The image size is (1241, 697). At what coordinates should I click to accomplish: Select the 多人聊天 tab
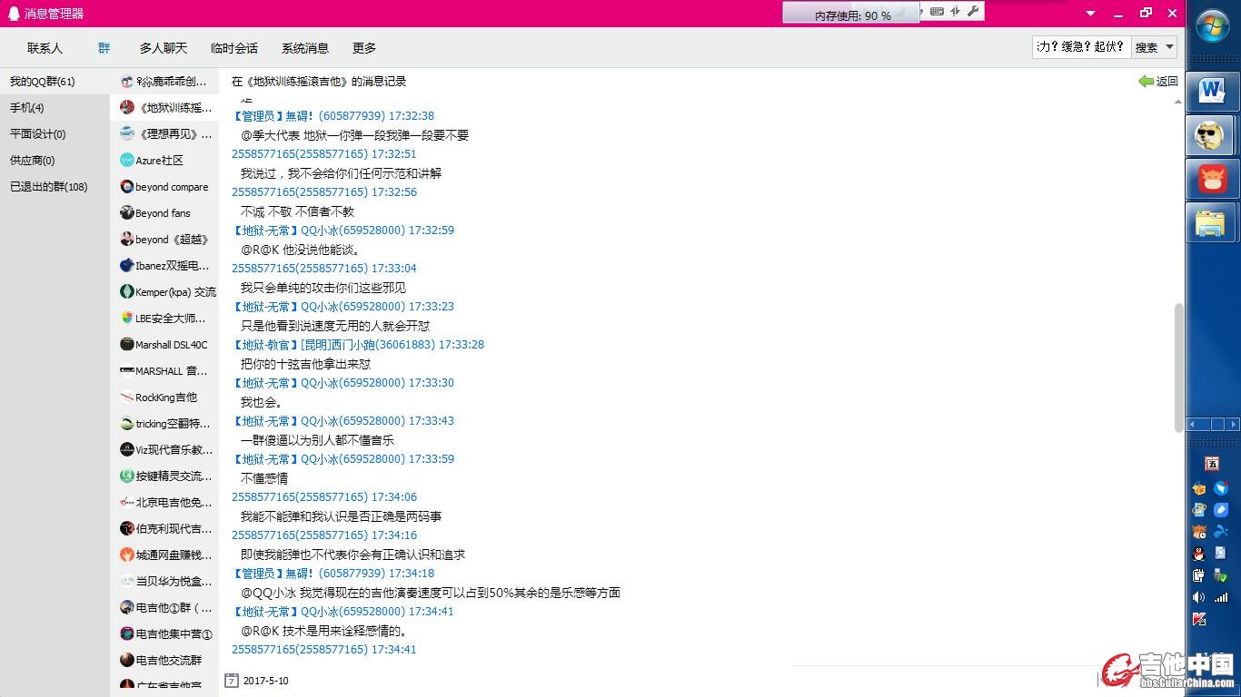coord(164,48)
